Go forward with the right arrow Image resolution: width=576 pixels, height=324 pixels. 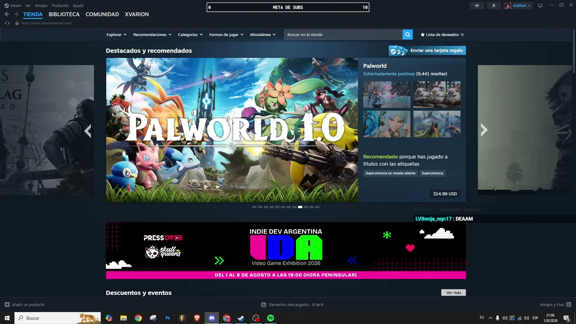pos(16,14)
